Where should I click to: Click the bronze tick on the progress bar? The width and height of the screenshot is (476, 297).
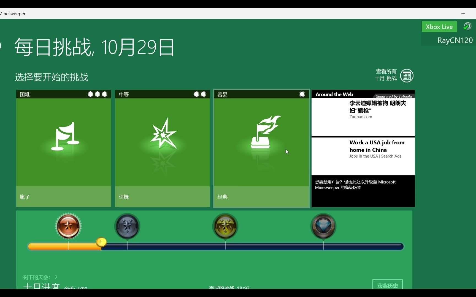[68, 246]
